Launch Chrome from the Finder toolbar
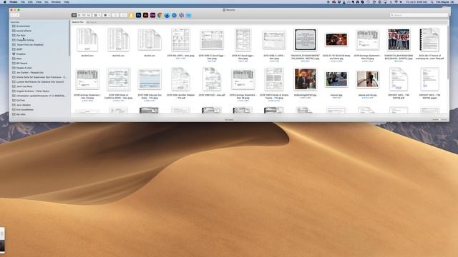Viewport: 458px width, 257px height. coord(160,15)
